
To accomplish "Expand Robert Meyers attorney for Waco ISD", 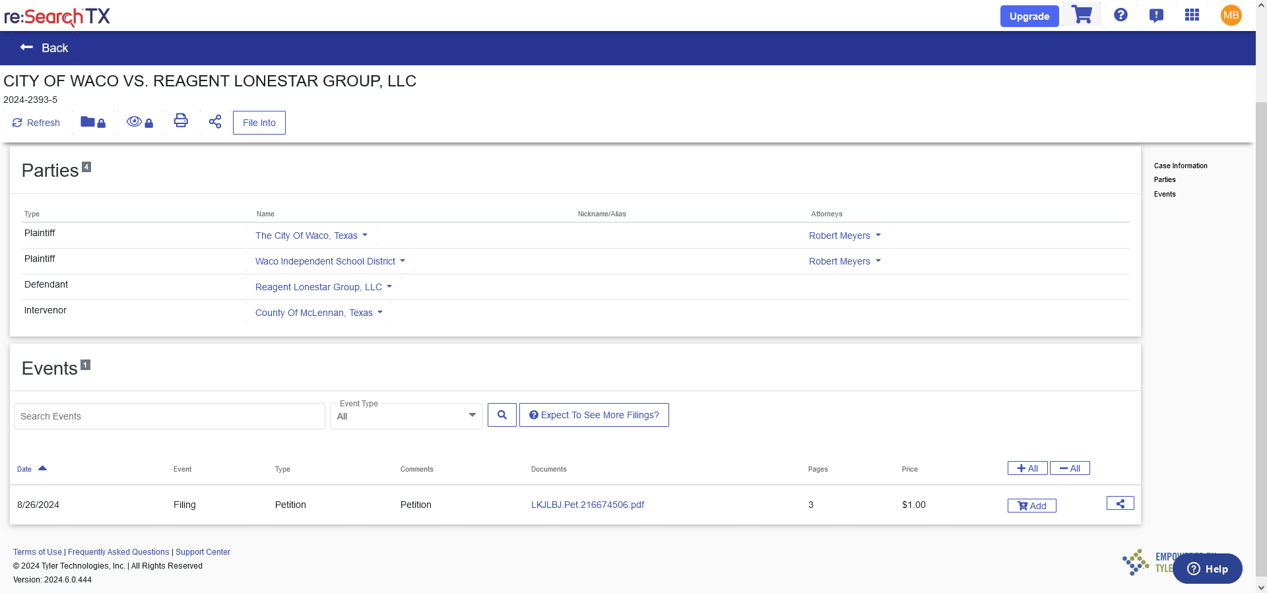I will (x=845, y=261).
